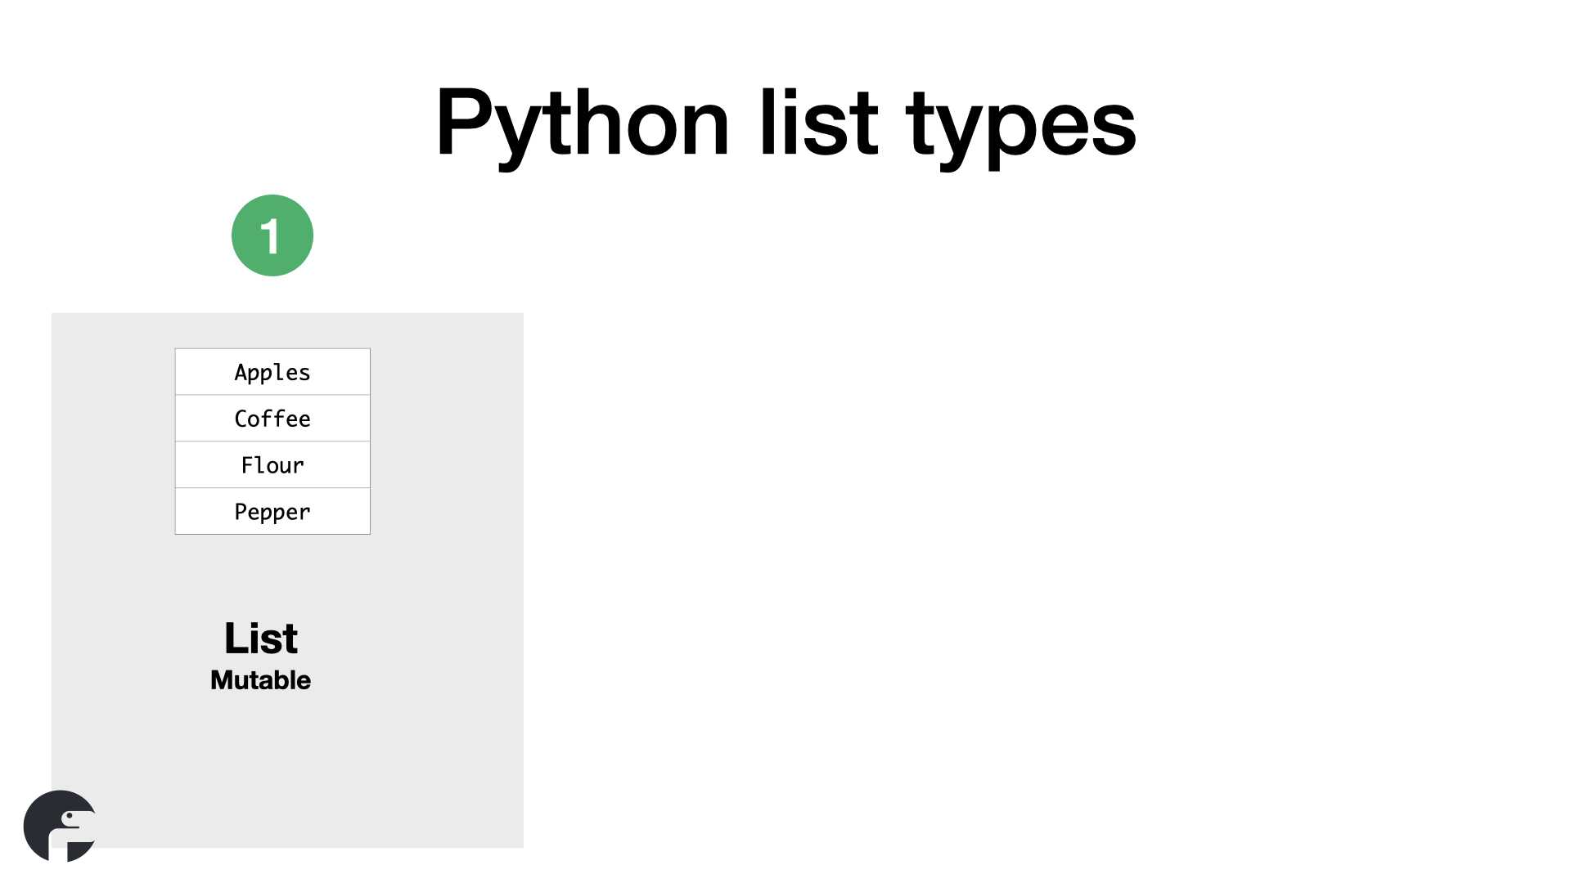Select the Coffee list cell
1571x883 pixels.
coord(272,419)
